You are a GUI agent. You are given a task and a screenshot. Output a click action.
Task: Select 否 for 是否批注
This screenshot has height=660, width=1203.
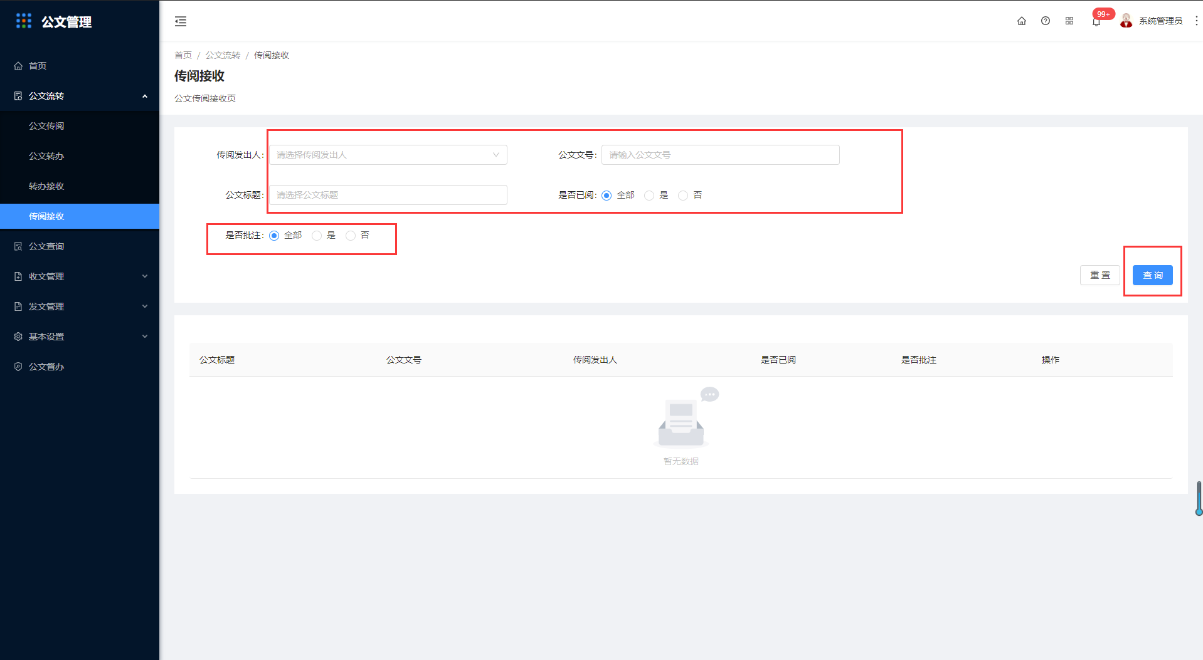click(351, 236)
